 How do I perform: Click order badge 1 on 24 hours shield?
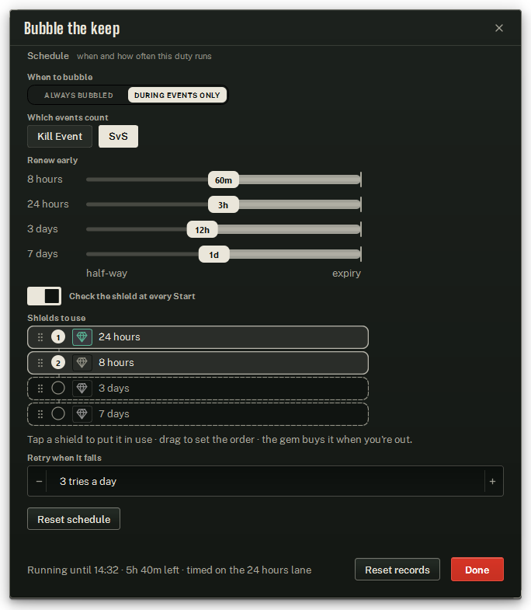[58, 337]
